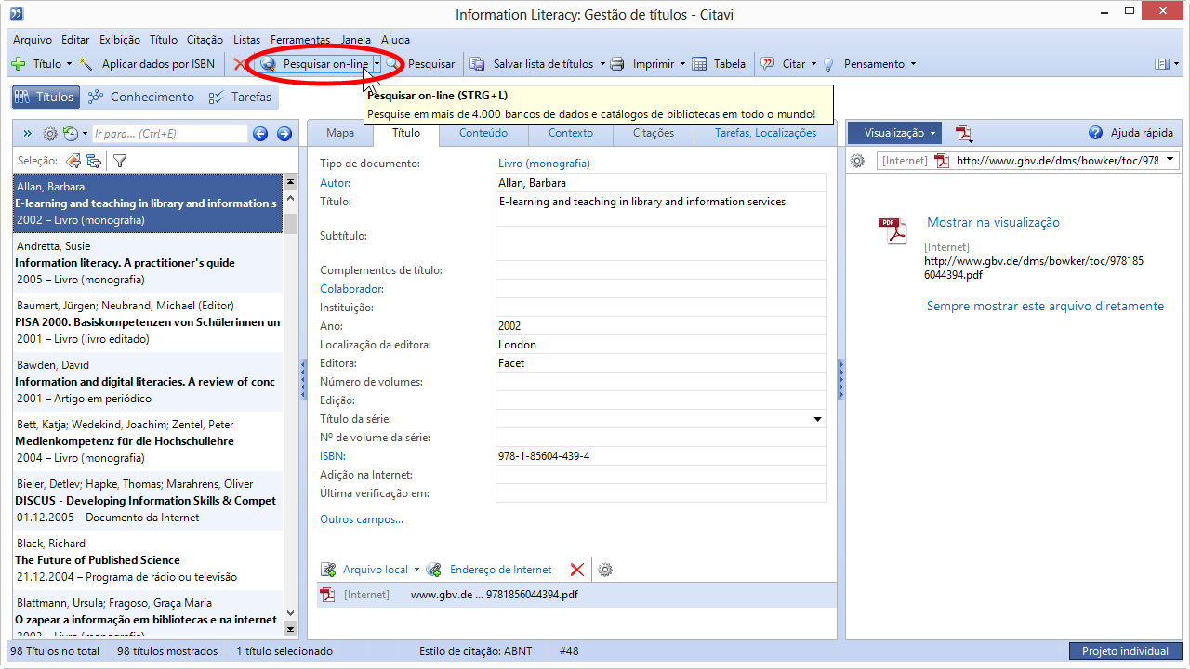The image size is (1190, 669).
Task: Click first selection icon next to Seleção
Action: pyautogui.click(x=73, y=161)
